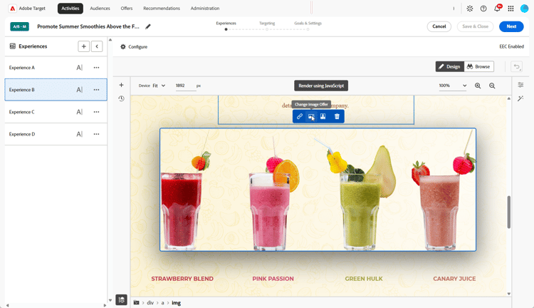Open the 100% zoom level dropdown

(453, 86)
